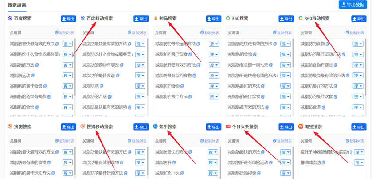Copy keyword 减脂肪的方法 icon in 百度搜索 panel
The height and width of the screenshot is (179, 372).
pyautogui.click(x=37, y=65)
